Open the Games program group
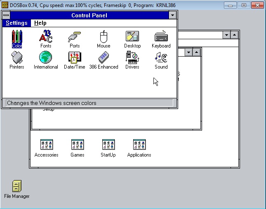The height and width of the screenshot is (209, 266). click(x=78, y=148)
